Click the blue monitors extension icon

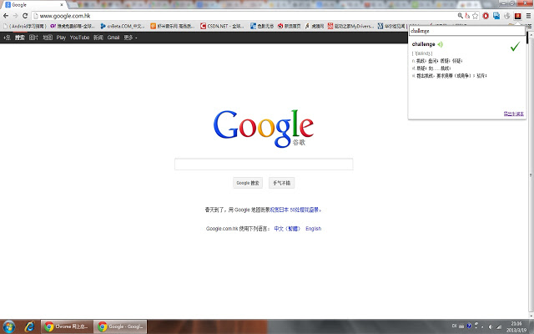point(496,16)
